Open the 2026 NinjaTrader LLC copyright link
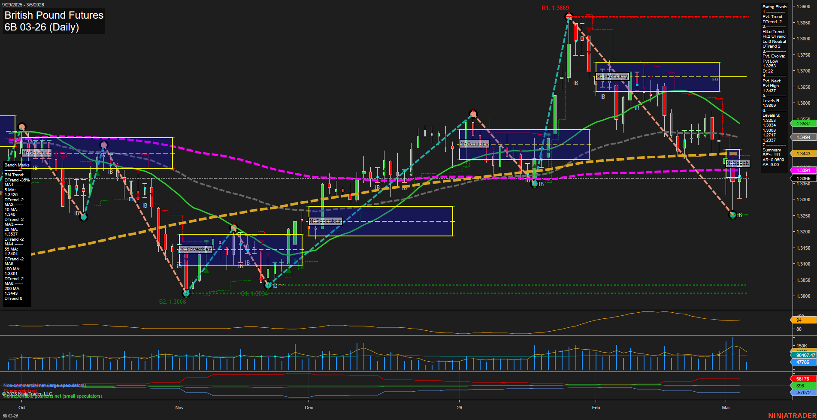Screen dimensions: 817x420 pos(27,393)
